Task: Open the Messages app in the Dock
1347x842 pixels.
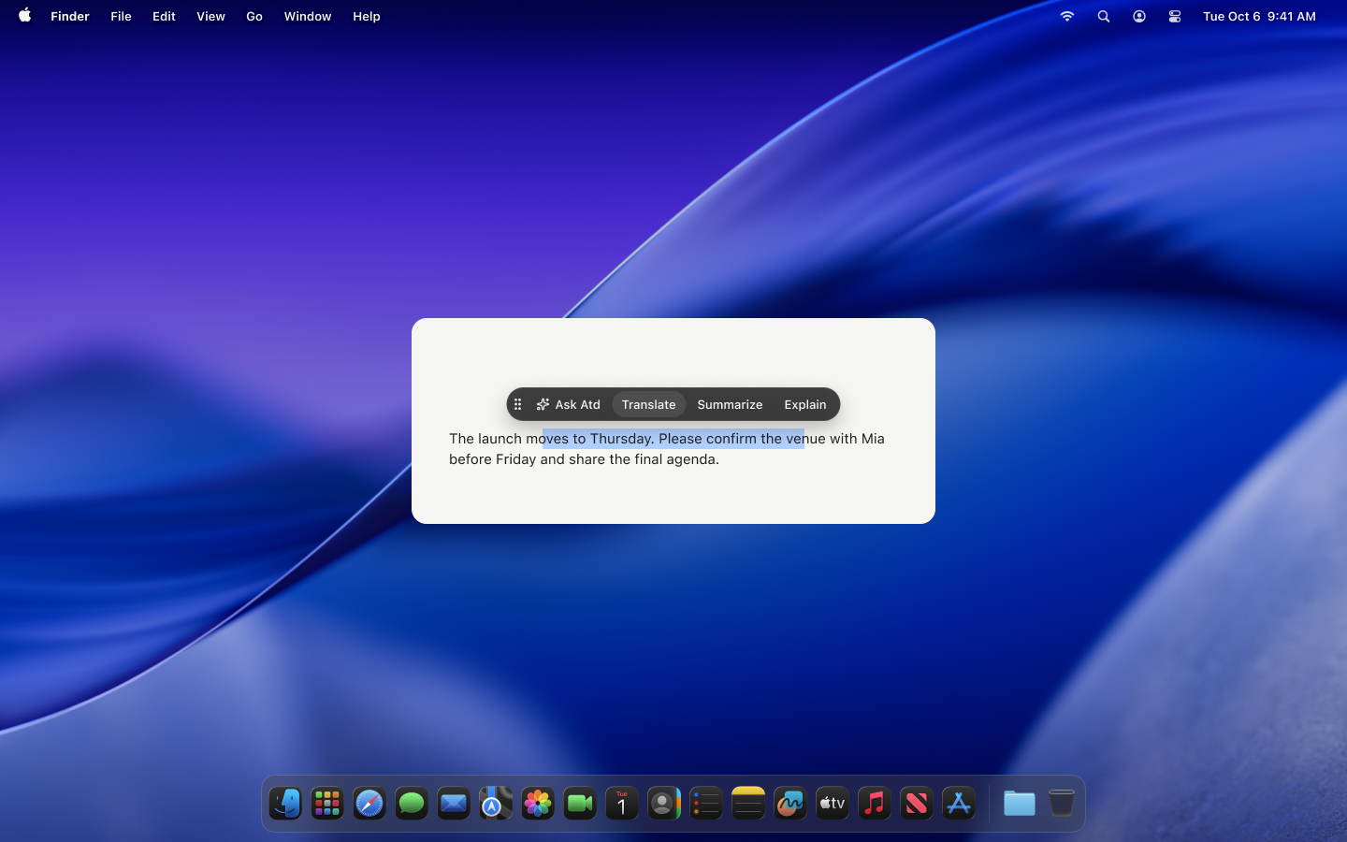Action: (412, 804)
